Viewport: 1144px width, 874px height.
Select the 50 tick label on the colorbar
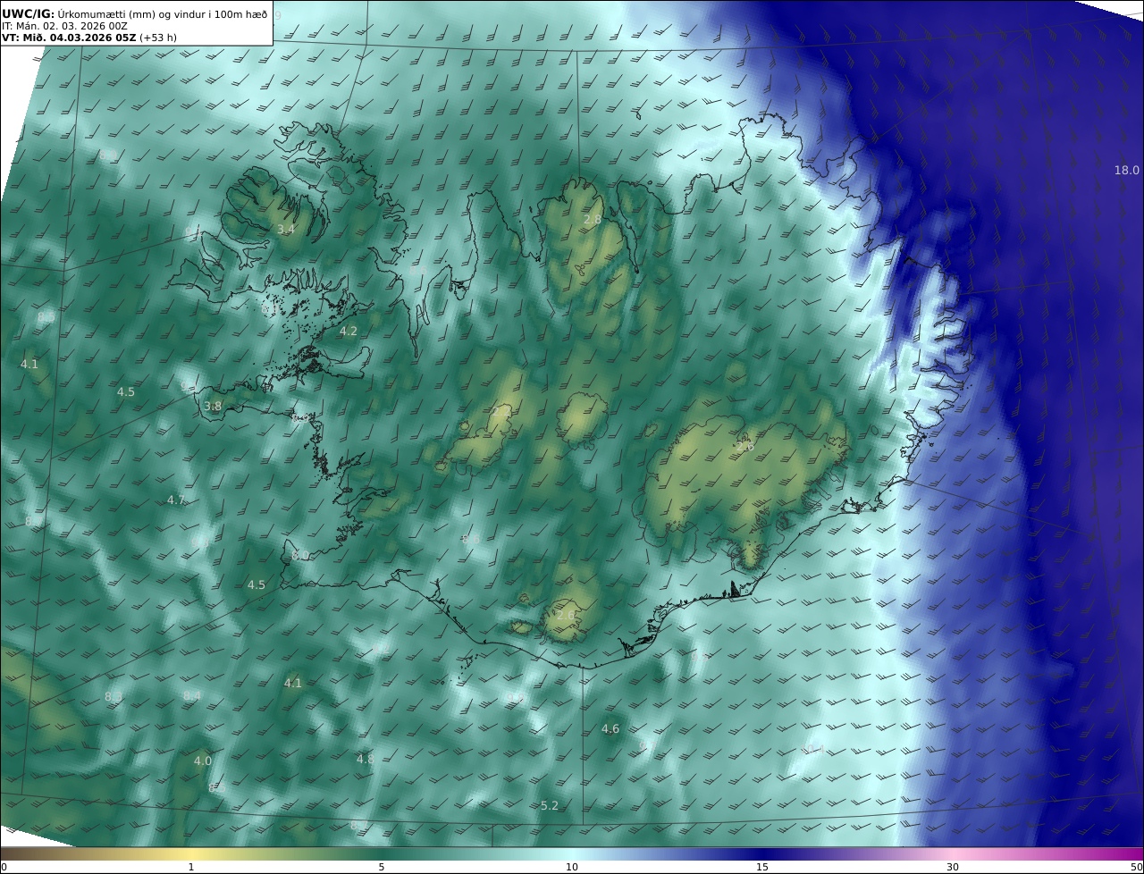(x=1136, y=867)
